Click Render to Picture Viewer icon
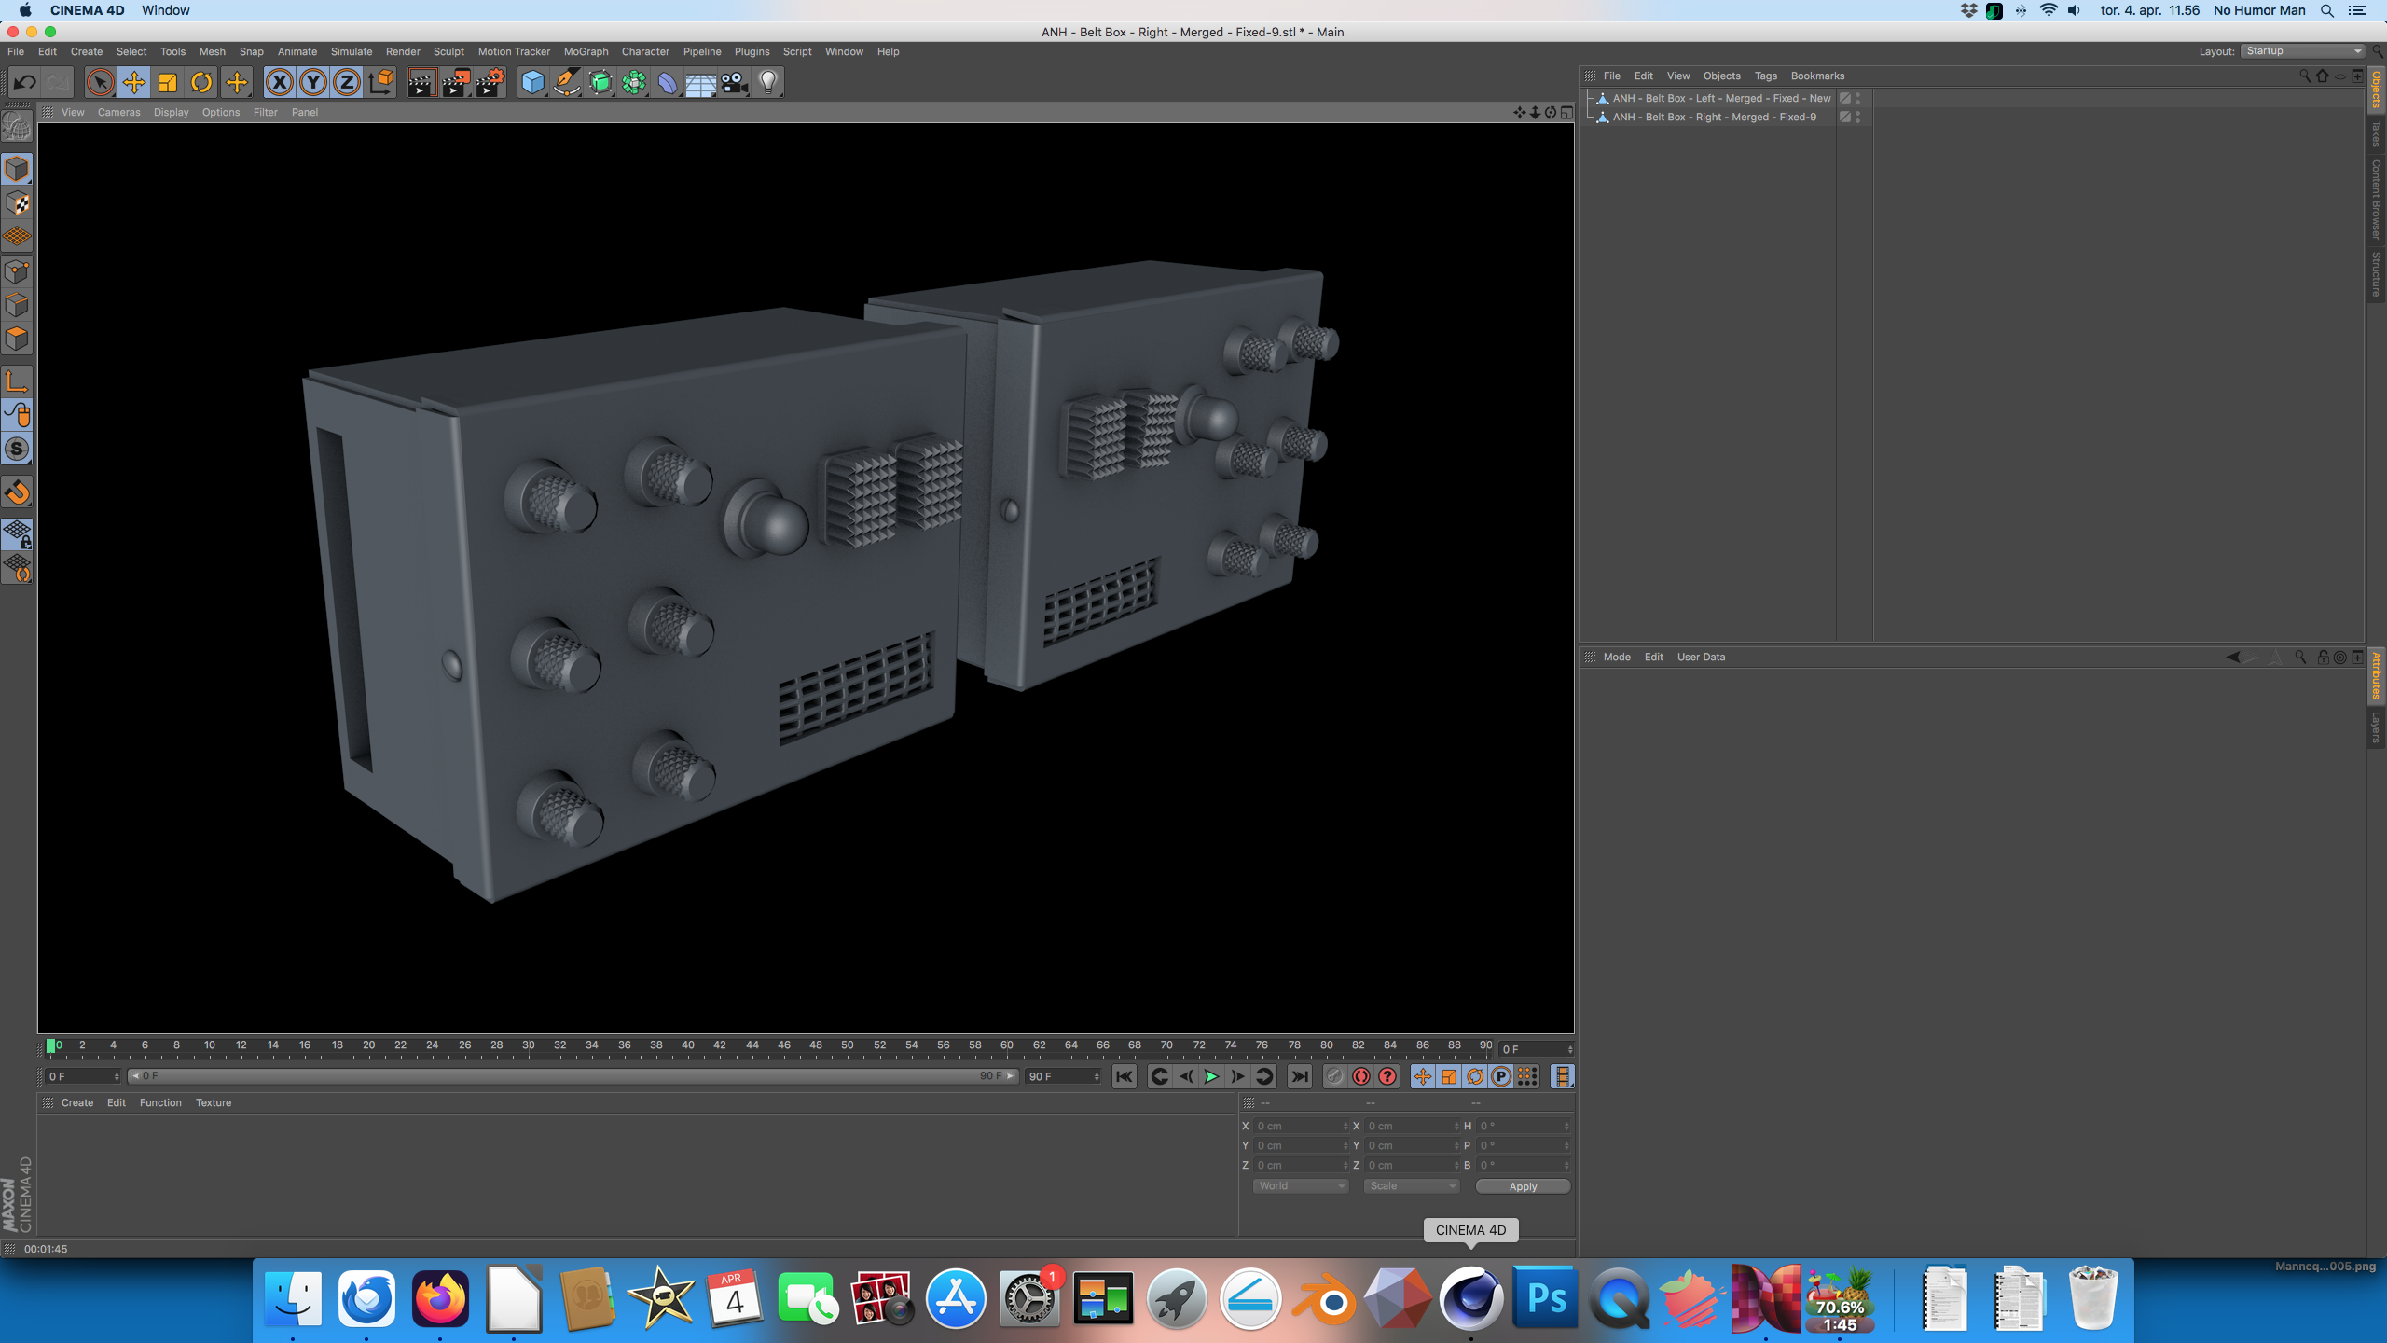Screen dimensions: 2387x1343 456,82
